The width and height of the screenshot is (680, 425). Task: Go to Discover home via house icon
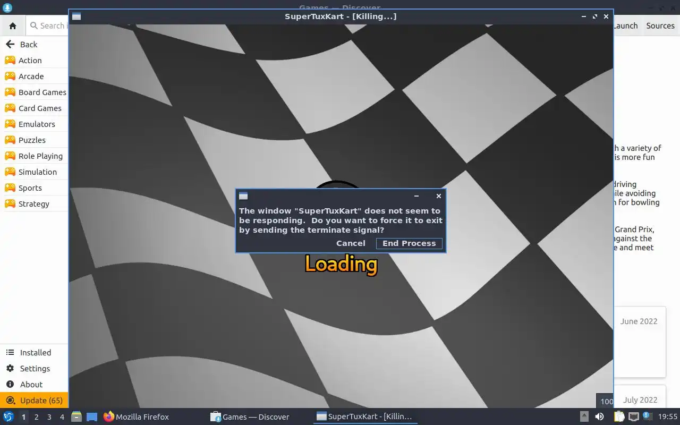(13, 25)
